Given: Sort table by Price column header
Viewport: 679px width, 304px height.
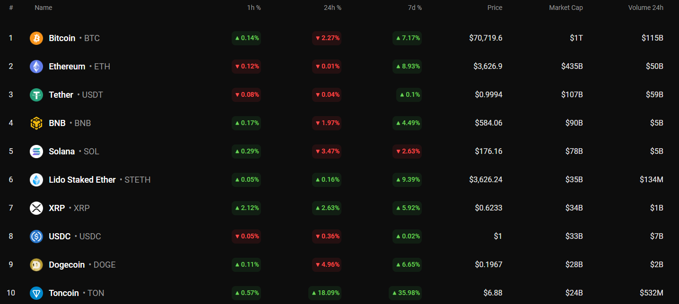Looking at the screenshot, I should [x=495, y=8].
